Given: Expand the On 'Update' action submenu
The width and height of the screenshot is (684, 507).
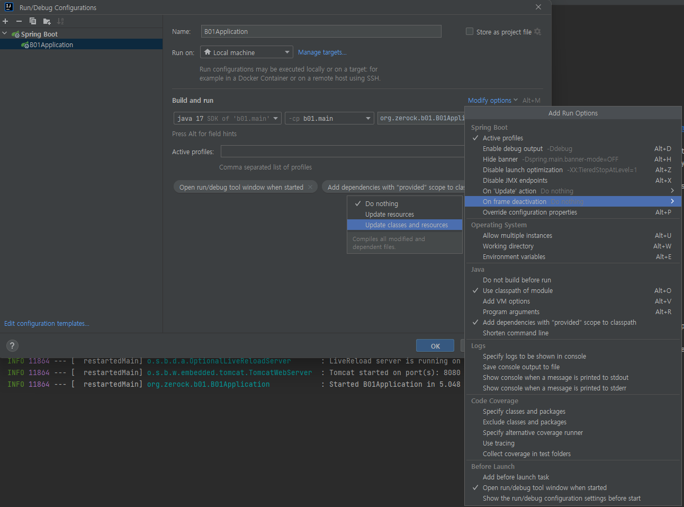Looking at the screenshot, I should point(573,191).
